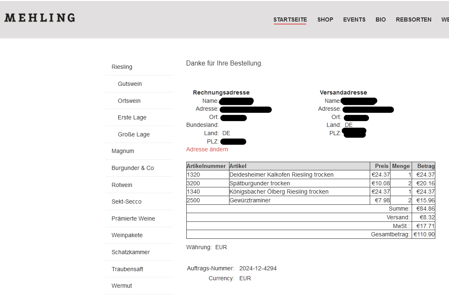The height and width of the screenshot is (301, 449).
Task: Click the Adresse ändern link
Action: [207, 149]
